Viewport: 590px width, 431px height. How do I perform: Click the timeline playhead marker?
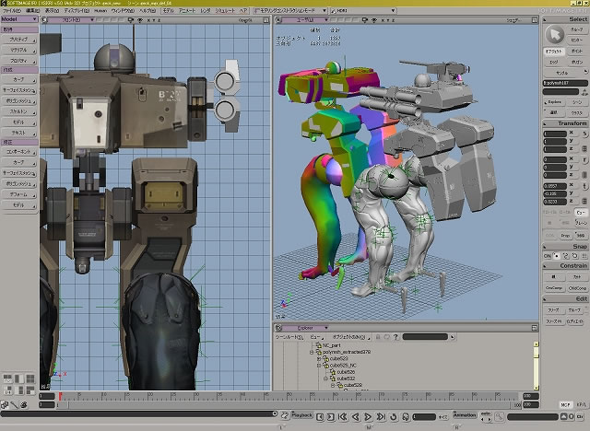point(61,396)
